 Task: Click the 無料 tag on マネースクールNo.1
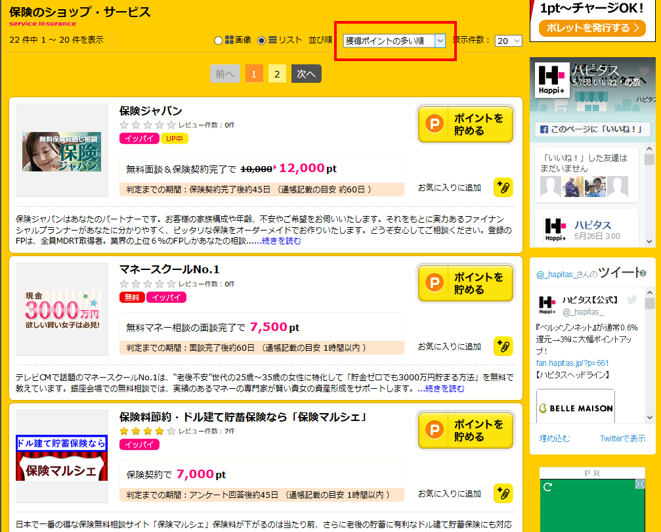132,298
